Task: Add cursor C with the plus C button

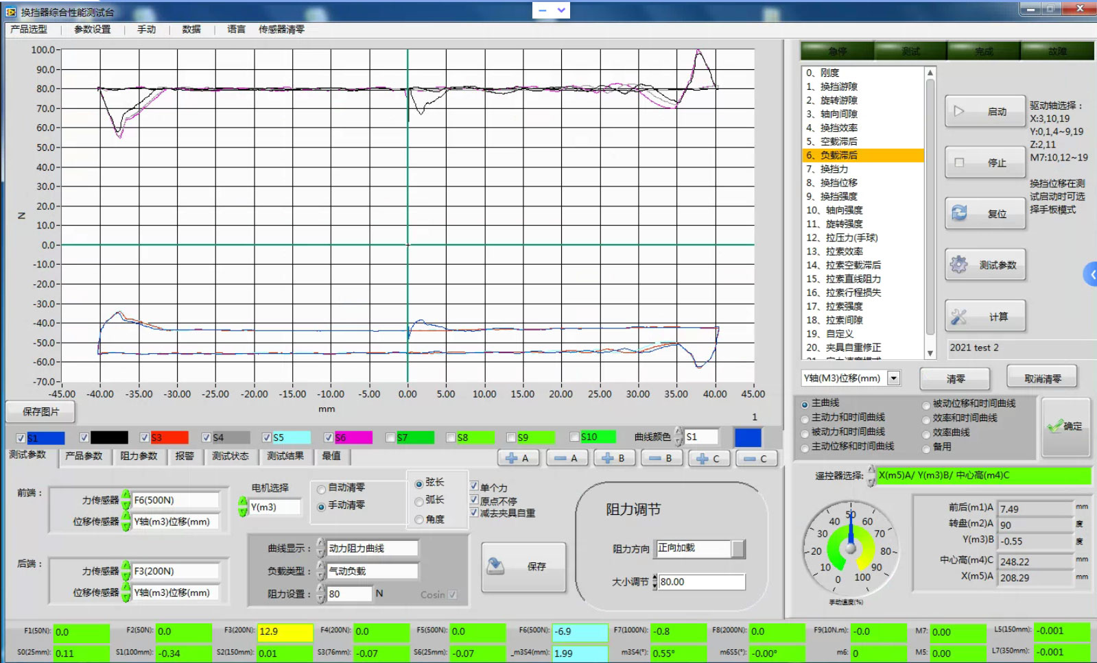Action: [709, 458]
